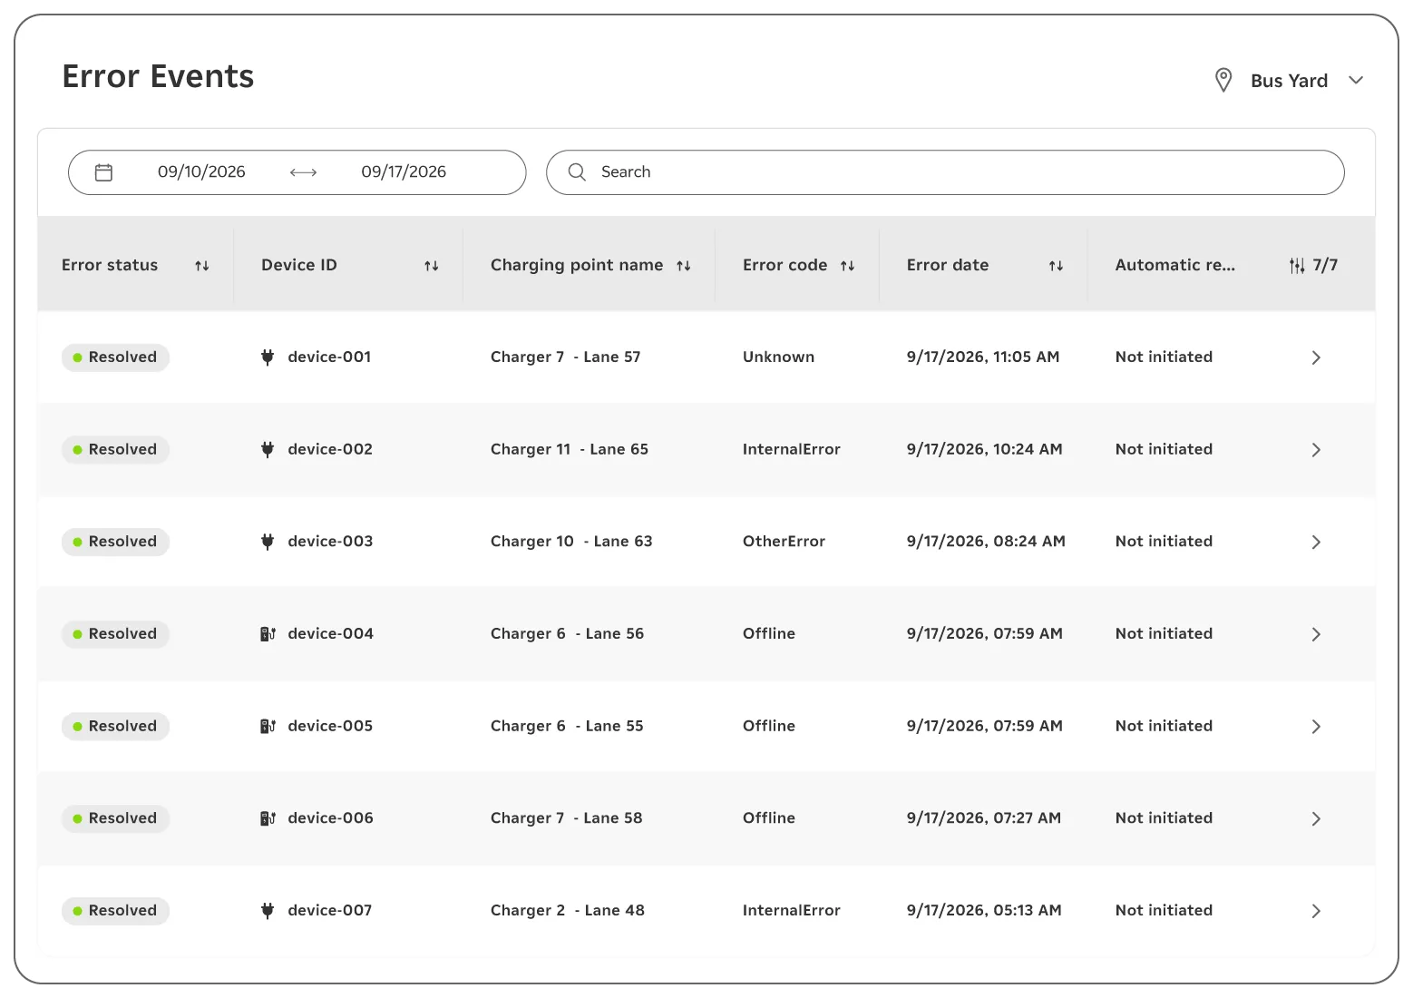Sort by Charging point name arrows
This screenshot has height=998, width=1413.
[684, 266]
